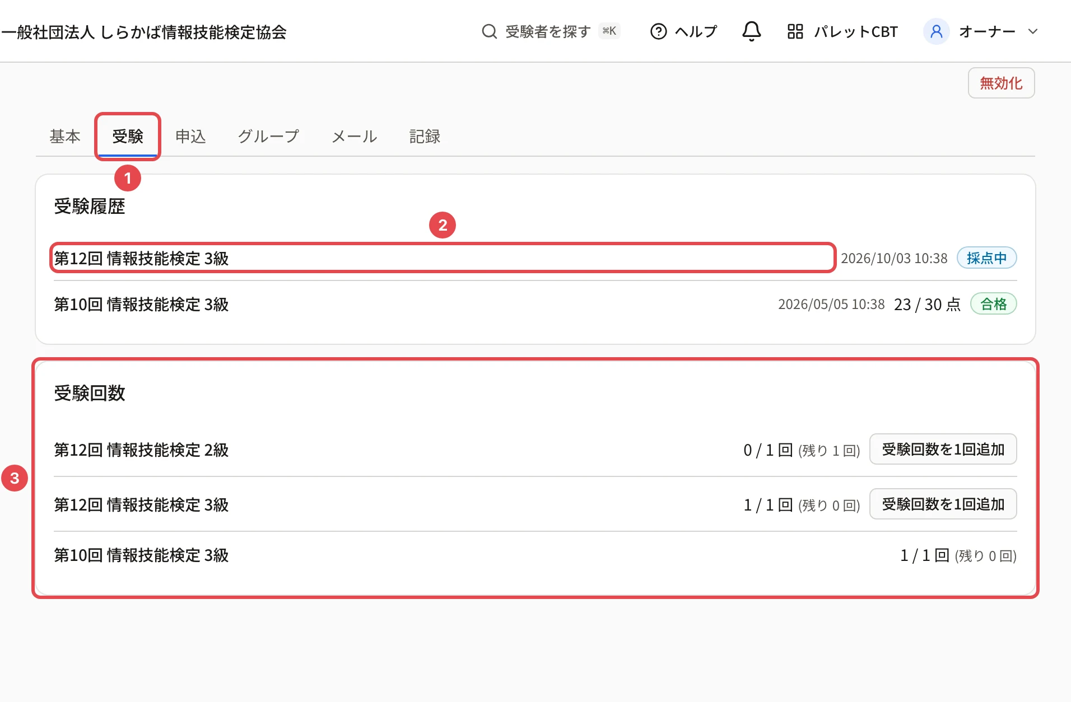Click the 2026/10/03 10:38 timestamp
1071x702 pixels.
(894, 258)
